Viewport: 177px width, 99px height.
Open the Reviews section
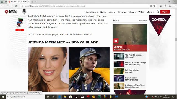pyautogui.click(x=122, y=12)
